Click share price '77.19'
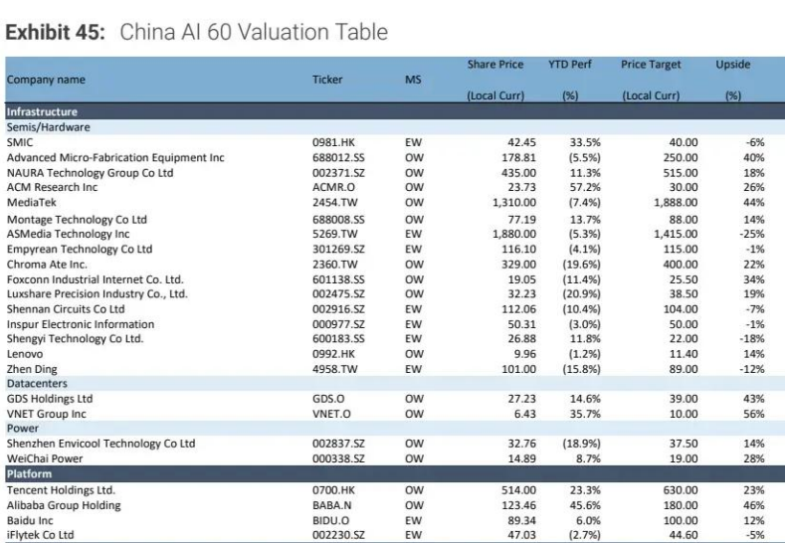This screenshot has width=785, height=543. pos(522,220)
